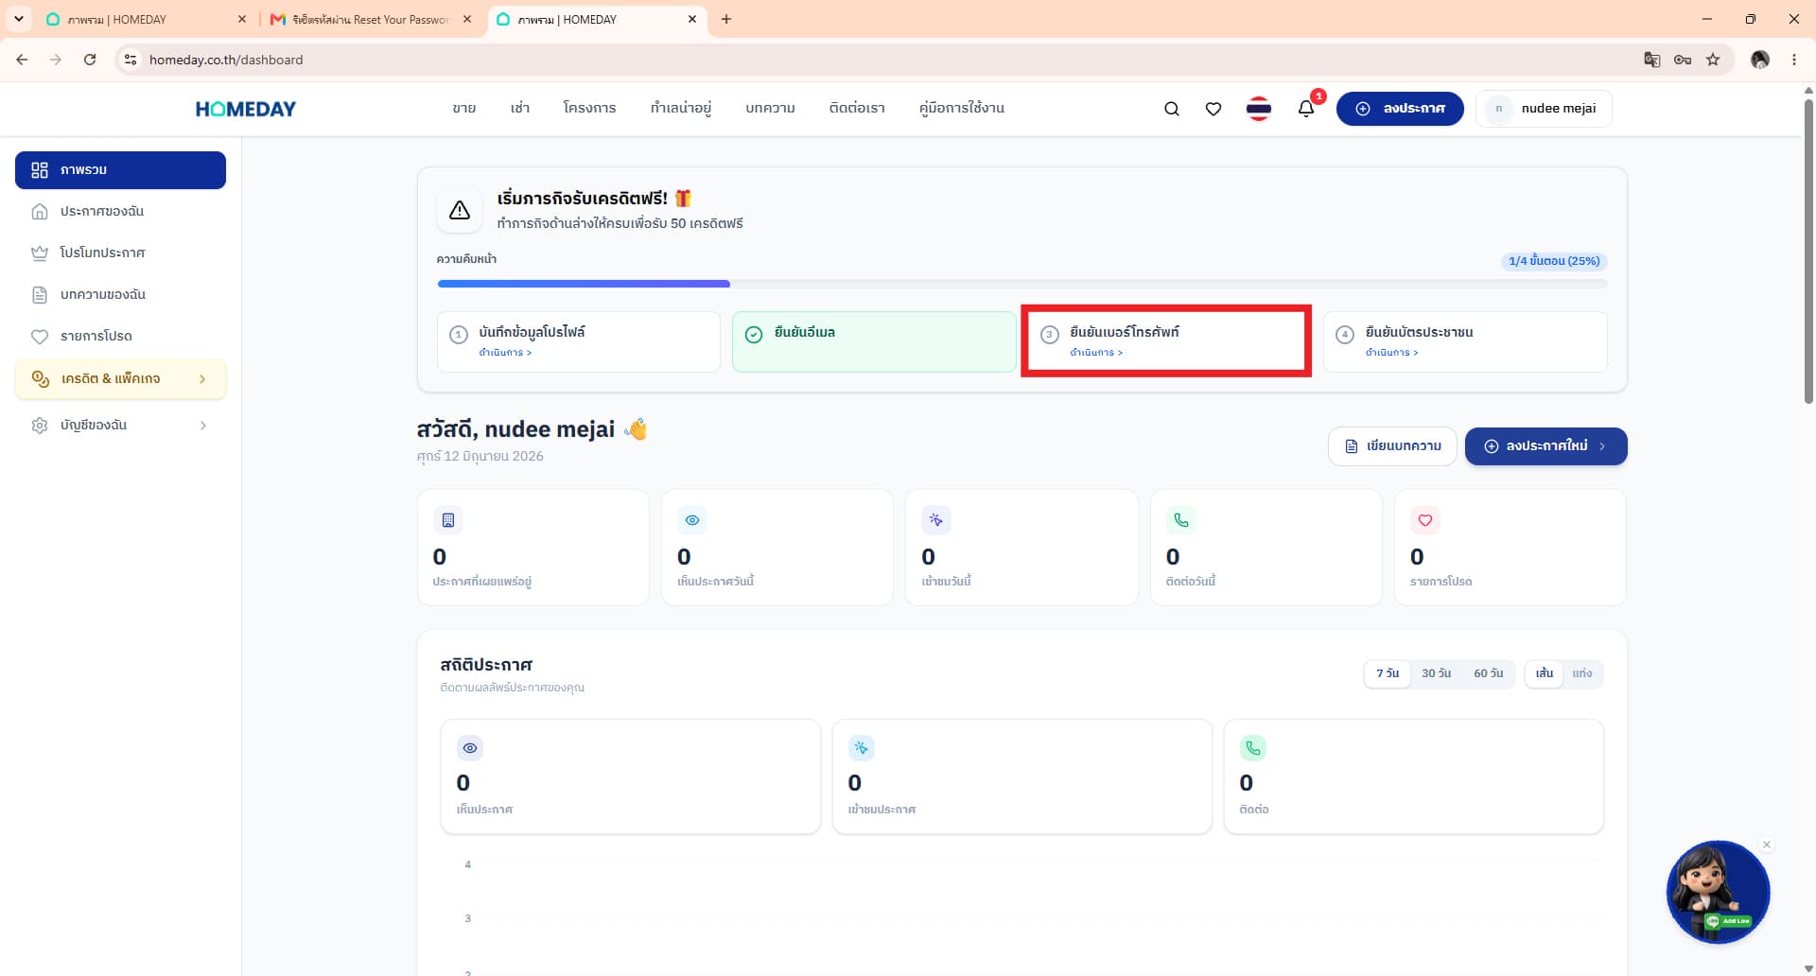Image resolution: width=1816 pixels, height=976 pixels.
Task: Bookmark this page with star icon
Action: pyautogui.click(x=1713, y=60)
